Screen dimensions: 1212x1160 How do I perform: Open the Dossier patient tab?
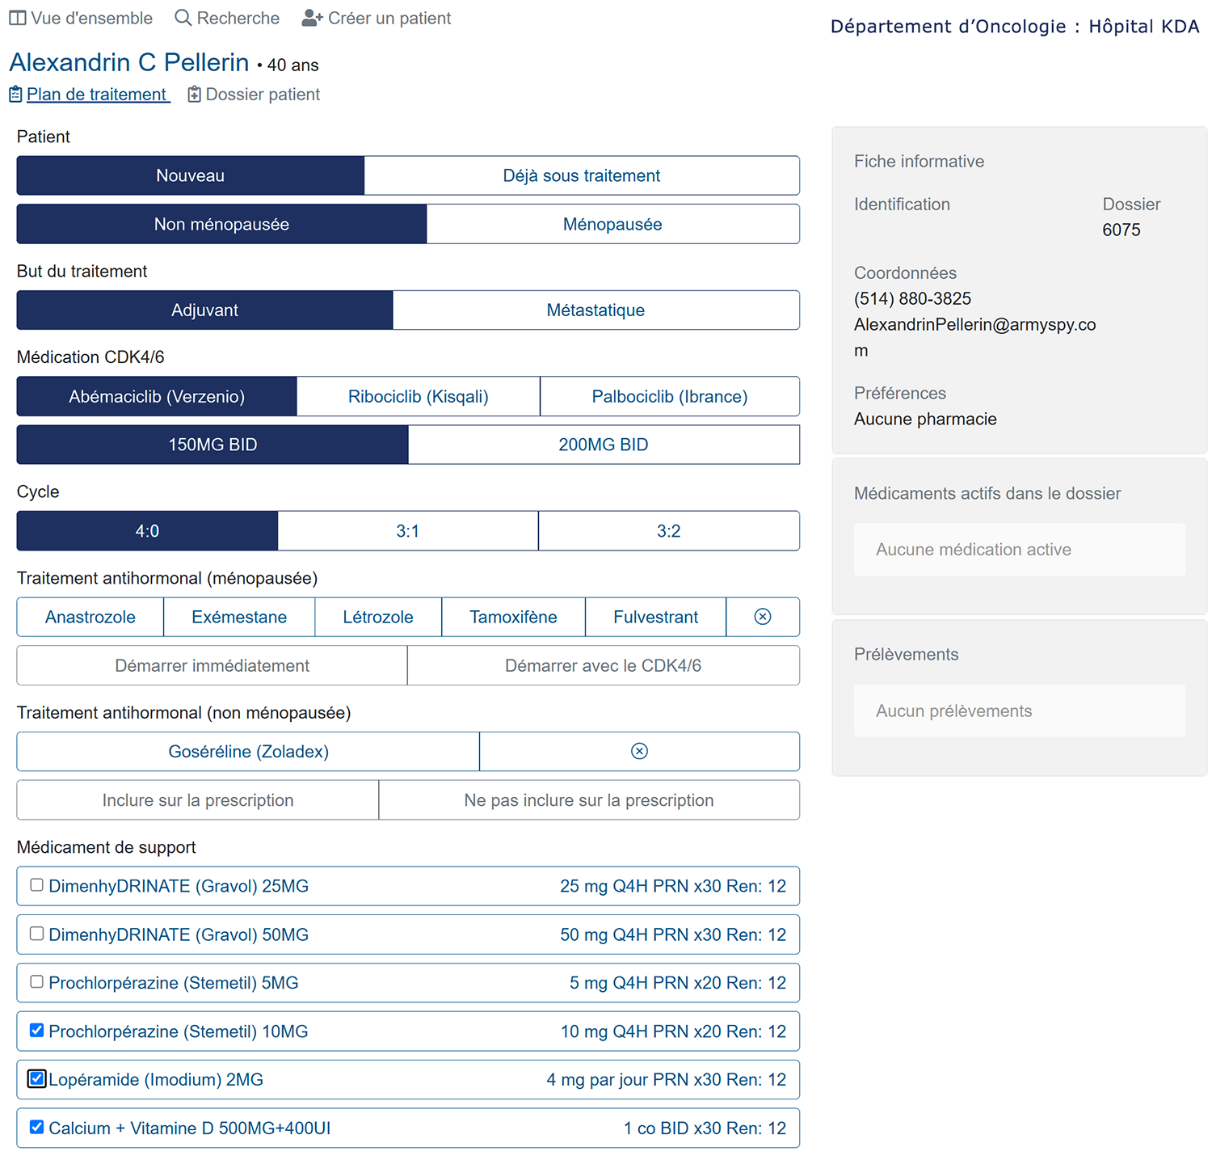click(262, 95)
